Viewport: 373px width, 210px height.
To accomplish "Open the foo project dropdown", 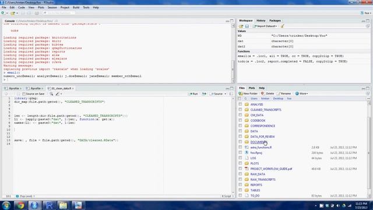I will point(366,13).
